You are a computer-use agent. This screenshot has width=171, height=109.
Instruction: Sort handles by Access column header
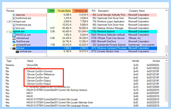point(156,61)
